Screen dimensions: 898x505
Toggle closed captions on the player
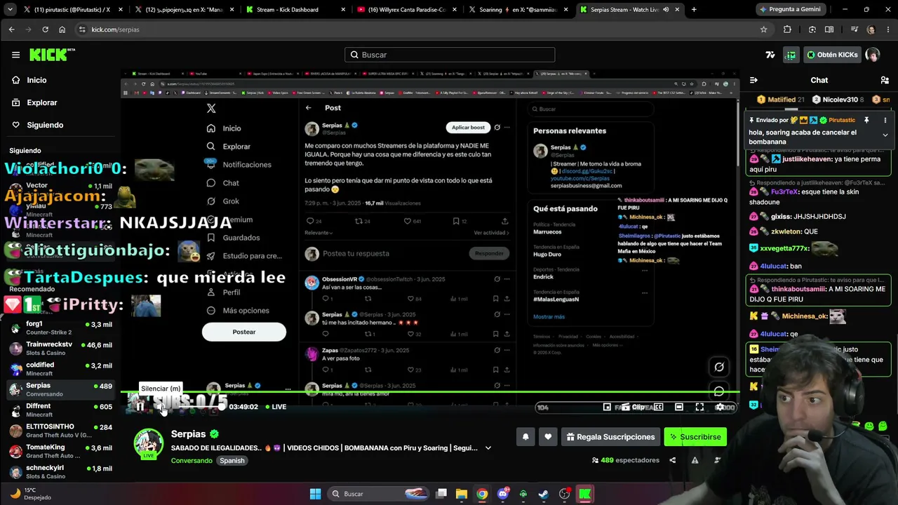coord(659,407)
